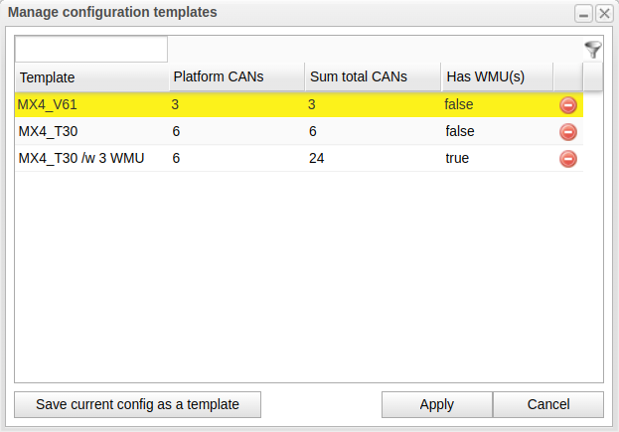
Task: Click the empty header cell above delete icons
Action: pos(567,77)
